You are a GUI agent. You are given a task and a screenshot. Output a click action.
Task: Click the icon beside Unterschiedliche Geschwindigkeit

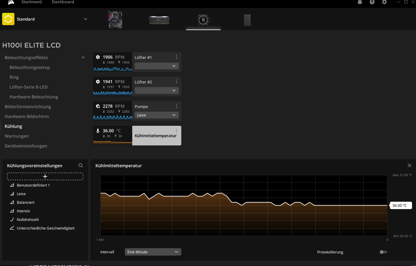(12, 228)
